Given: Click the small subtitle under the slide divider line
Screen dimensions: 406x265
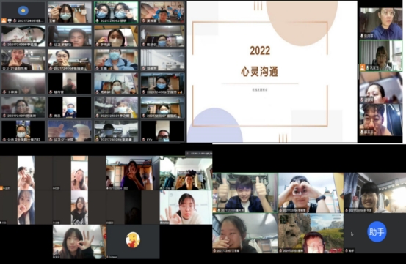Looking at the screenshot, I should (x=259, y=90).
